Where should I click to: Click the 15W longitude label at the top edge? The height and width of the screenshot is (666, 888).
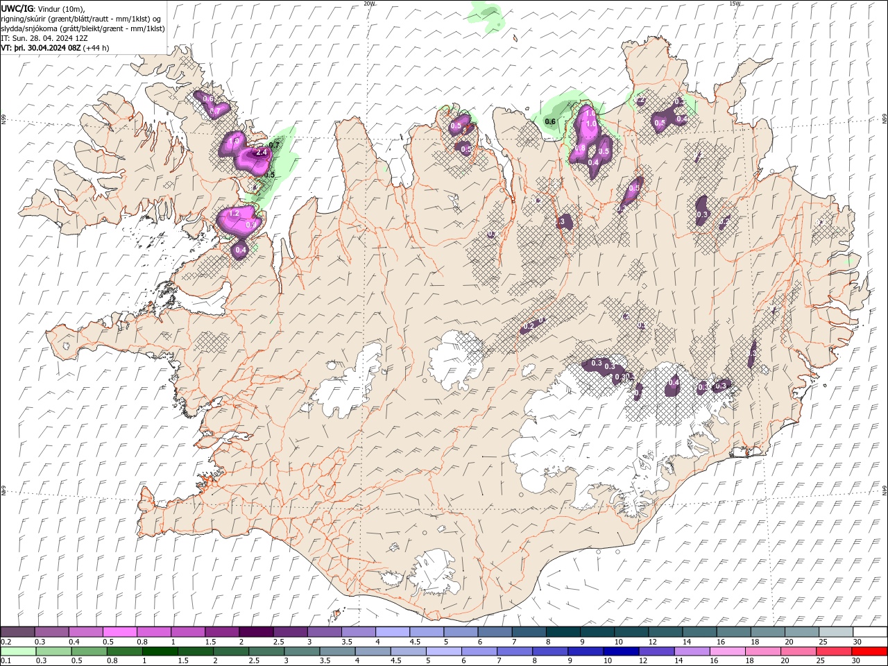(x=735, y=3)
